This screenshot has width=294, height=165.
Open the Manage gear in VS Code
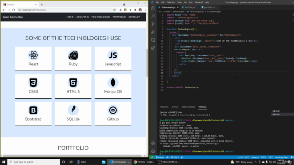[153, 151]
